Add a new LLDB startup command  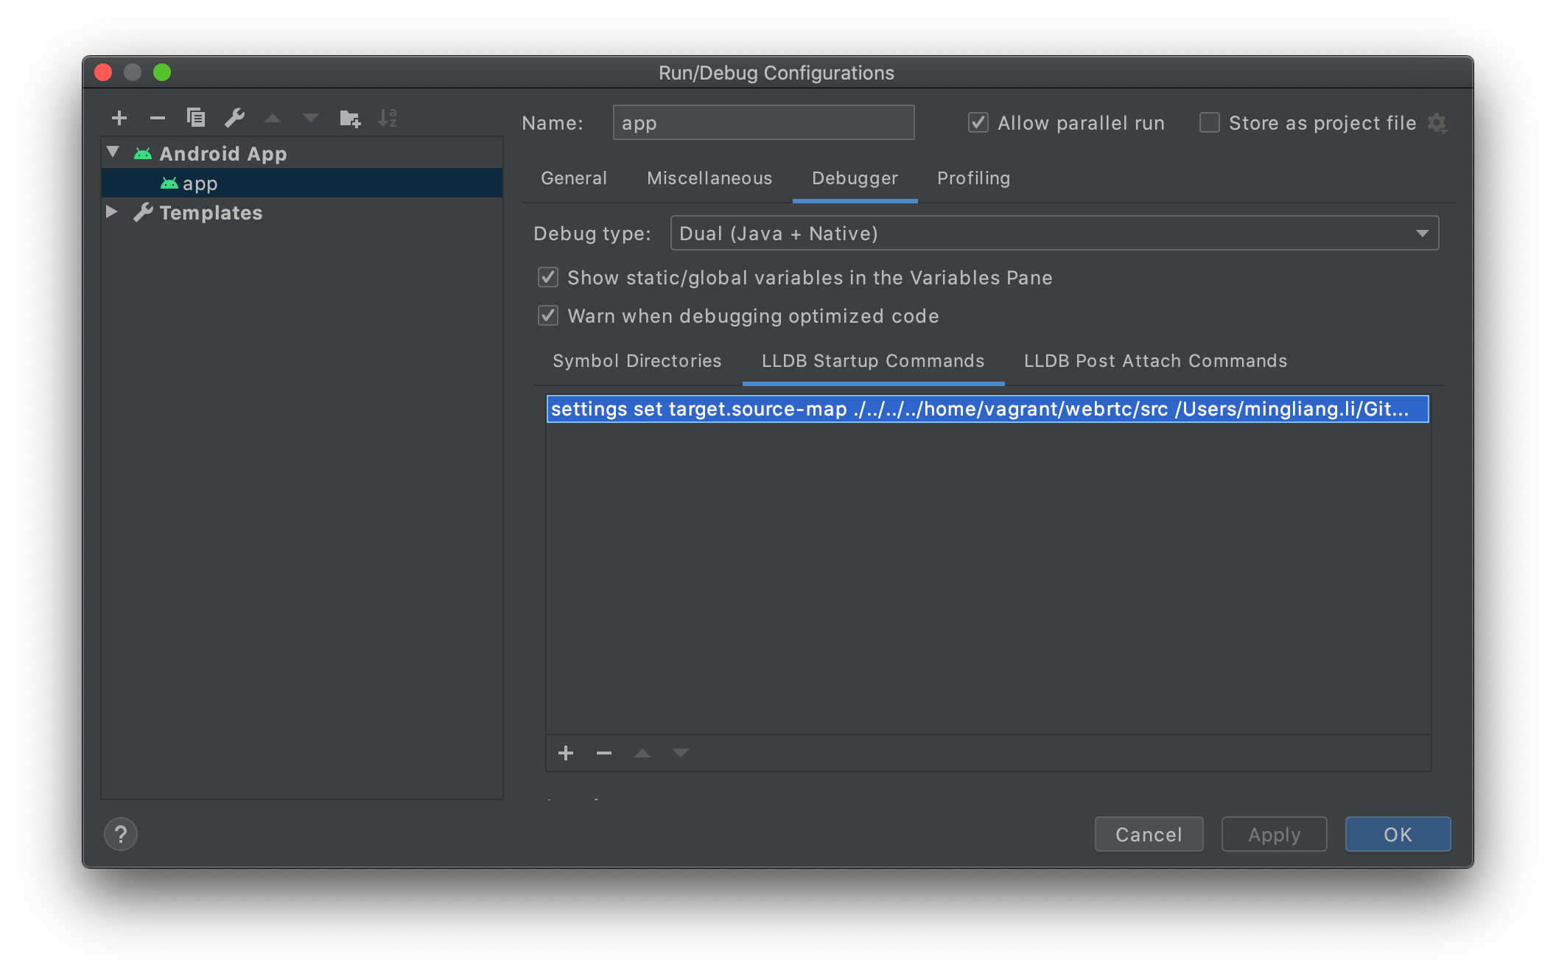pyautogui.click(x=566, y=753)
